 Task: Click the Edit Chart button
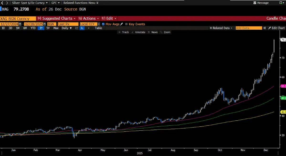tap(276, 28)
